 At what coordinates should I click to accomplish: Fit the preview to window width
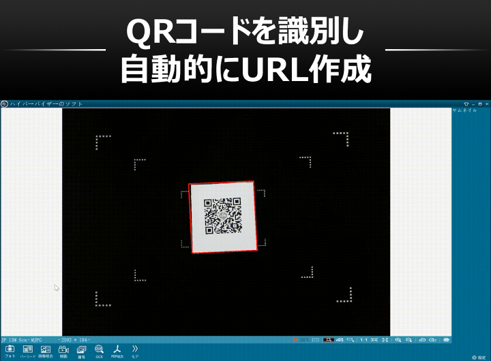point(374,340)
